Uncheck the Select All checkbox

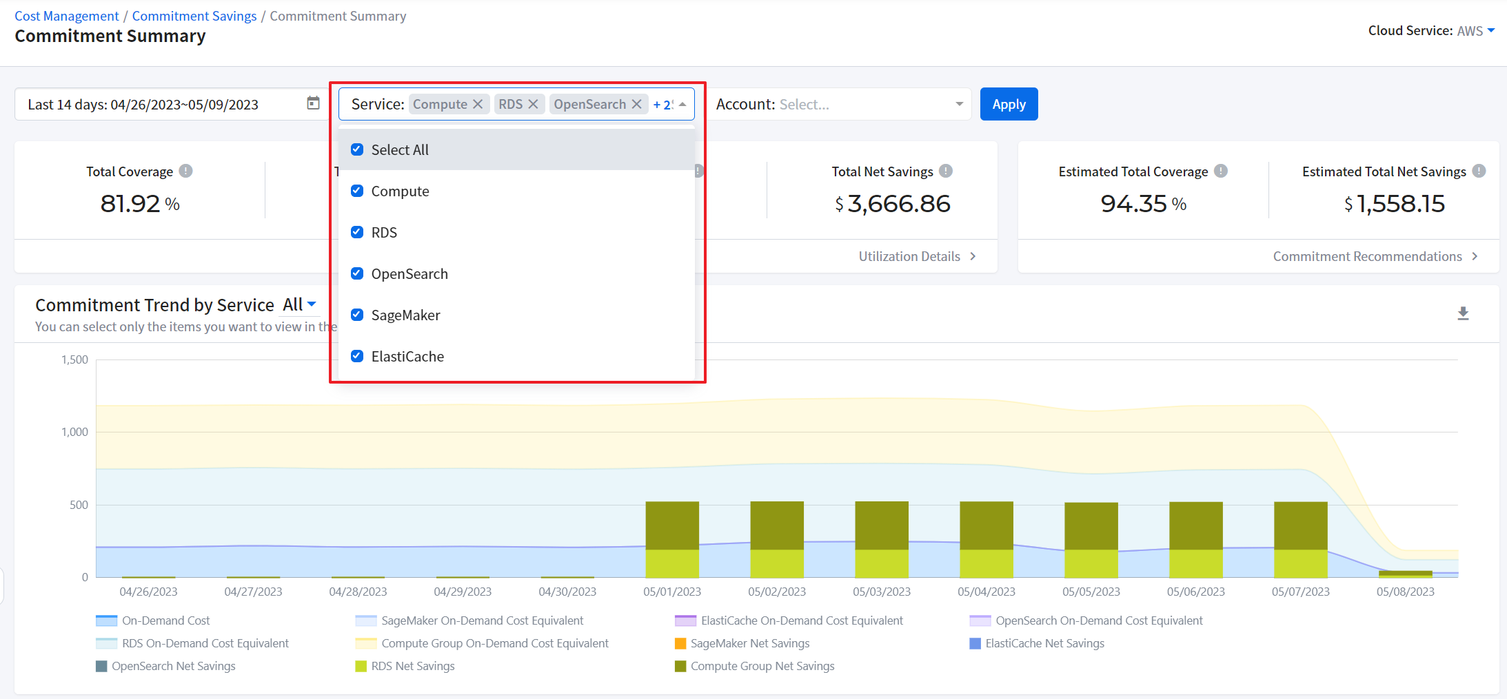(357, 149)
